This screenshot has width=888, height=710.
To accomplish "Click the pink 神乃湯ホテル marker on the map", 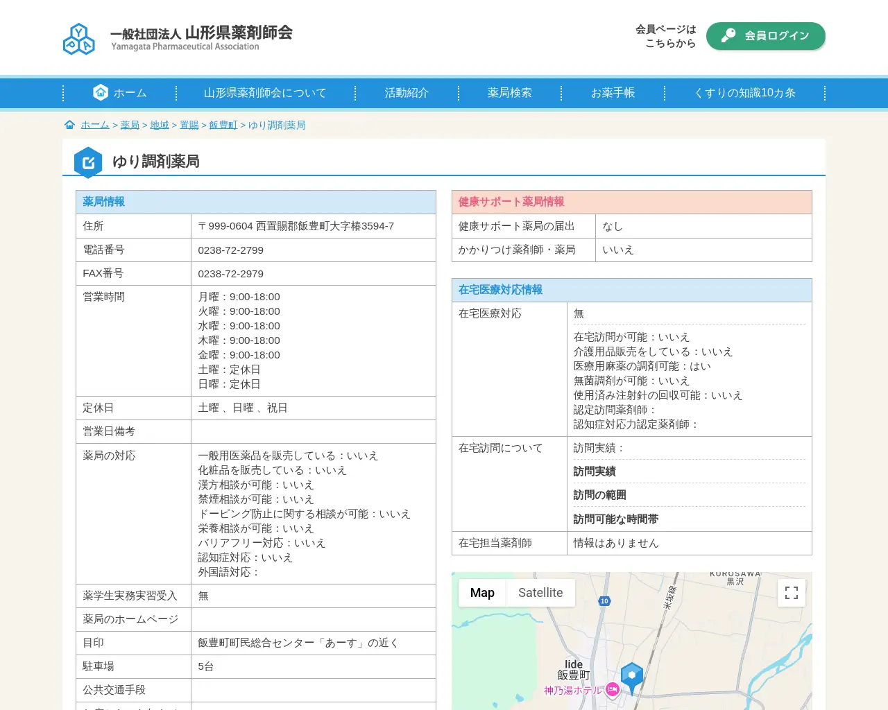I will (613, 689).
